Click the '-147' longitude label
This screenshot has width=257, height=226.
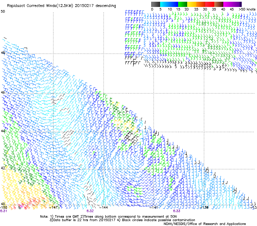pyautogui.click(x=53, y=207)
